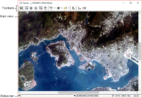Open the RGB channel mapper bars icon
142x98 pixels.
tap(84, 8)
